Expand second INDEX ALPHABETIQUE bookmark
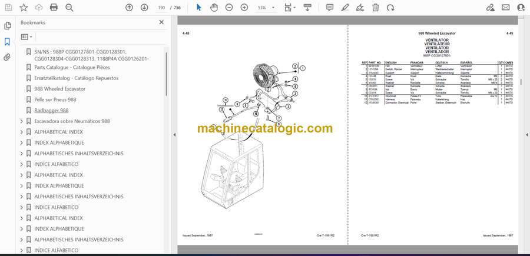This screenshot has height=256, width=530. pos(22,186)
